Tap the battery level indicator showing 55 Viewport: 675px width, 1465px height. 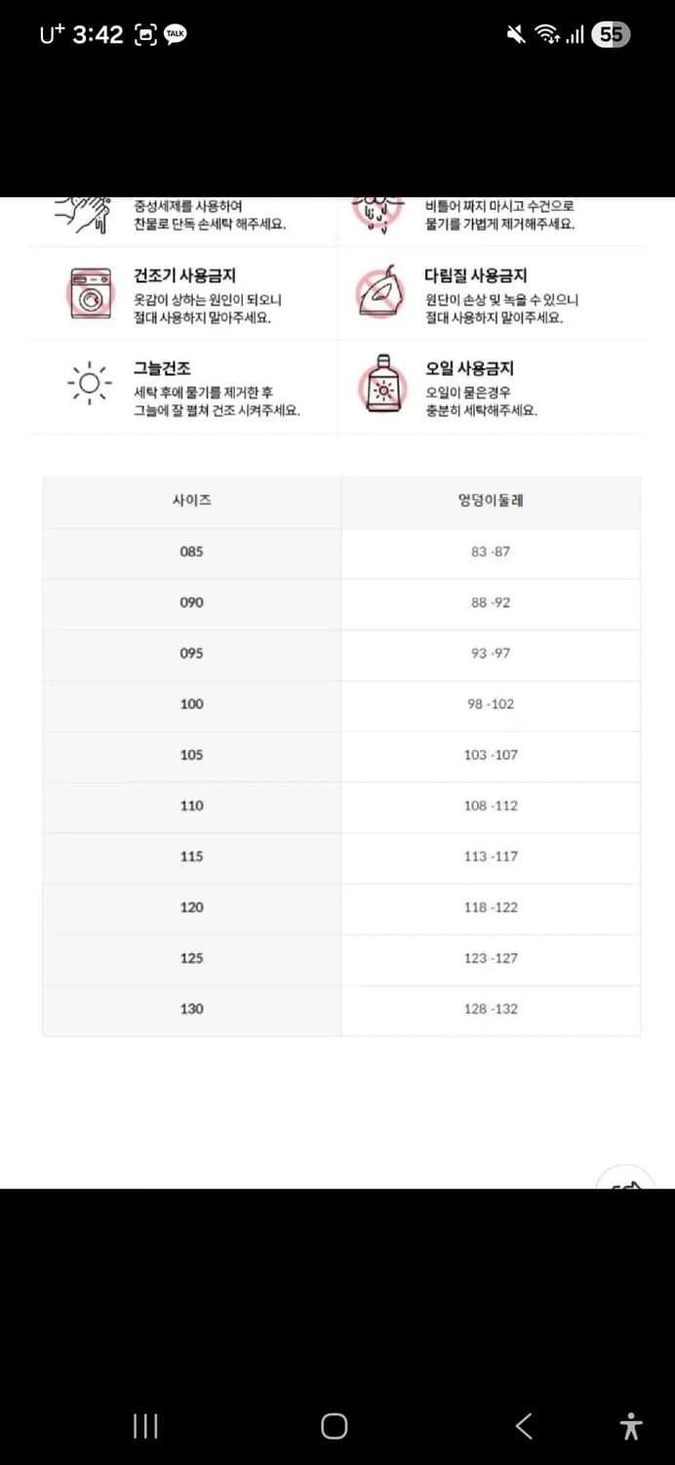pos(613,34)
